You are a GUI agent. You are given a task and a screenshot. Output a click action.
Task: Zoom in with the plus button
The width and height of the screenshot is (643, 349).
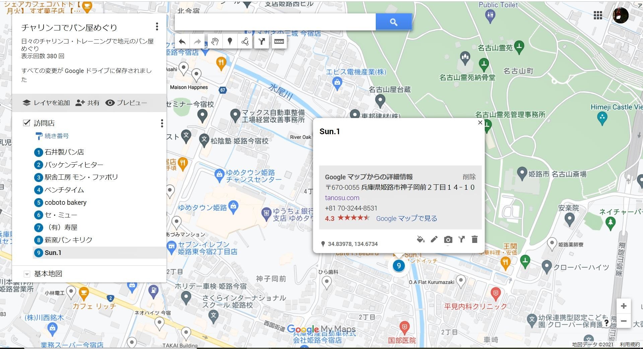click(x=624, y=306)
